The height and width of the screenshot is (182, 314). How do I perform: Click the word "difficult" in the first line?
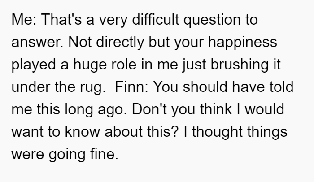(155, 19)
